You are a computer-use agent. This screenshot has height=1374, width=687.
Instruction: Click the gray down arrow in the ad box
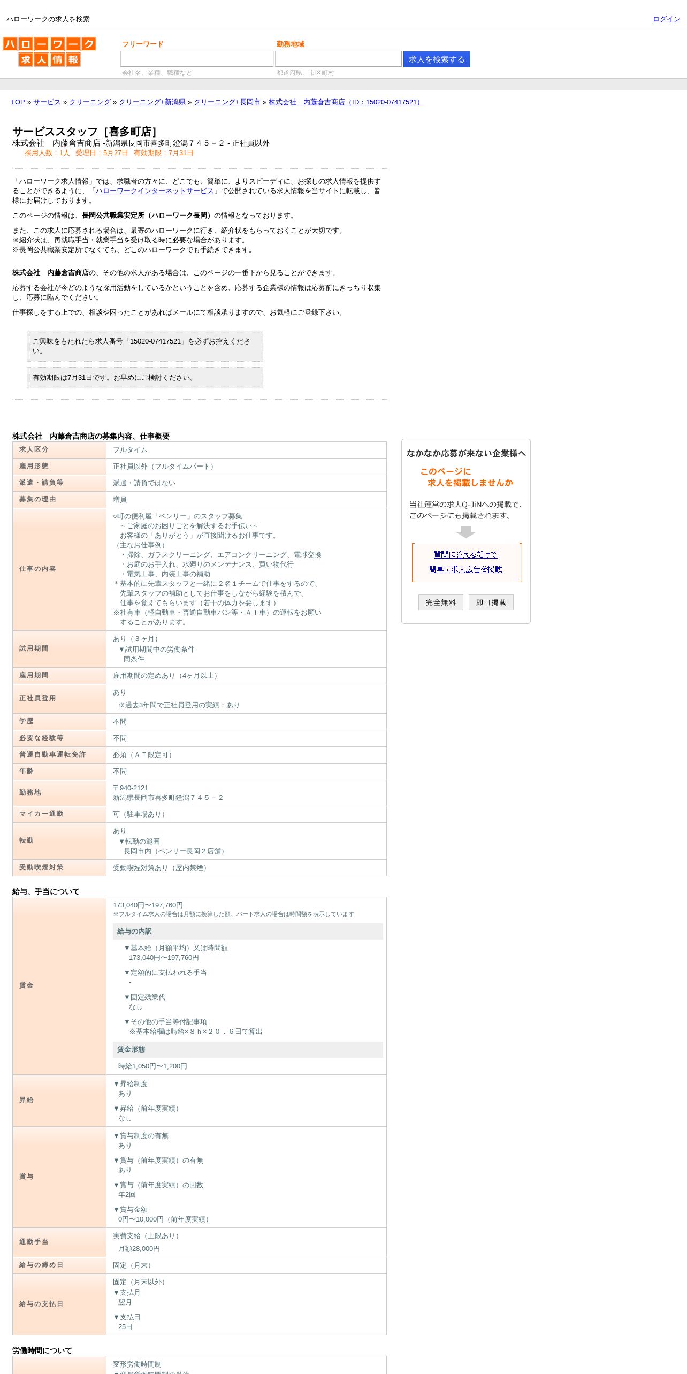coord(466,532)
